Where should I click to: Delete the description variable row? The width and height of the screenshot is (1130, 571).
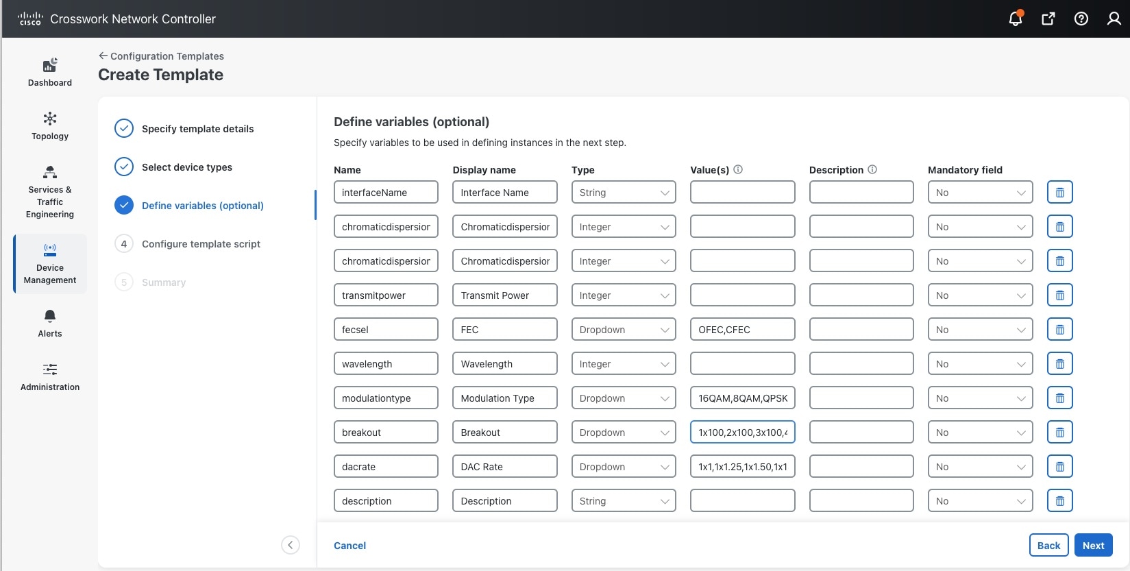tap(1060, 500)
